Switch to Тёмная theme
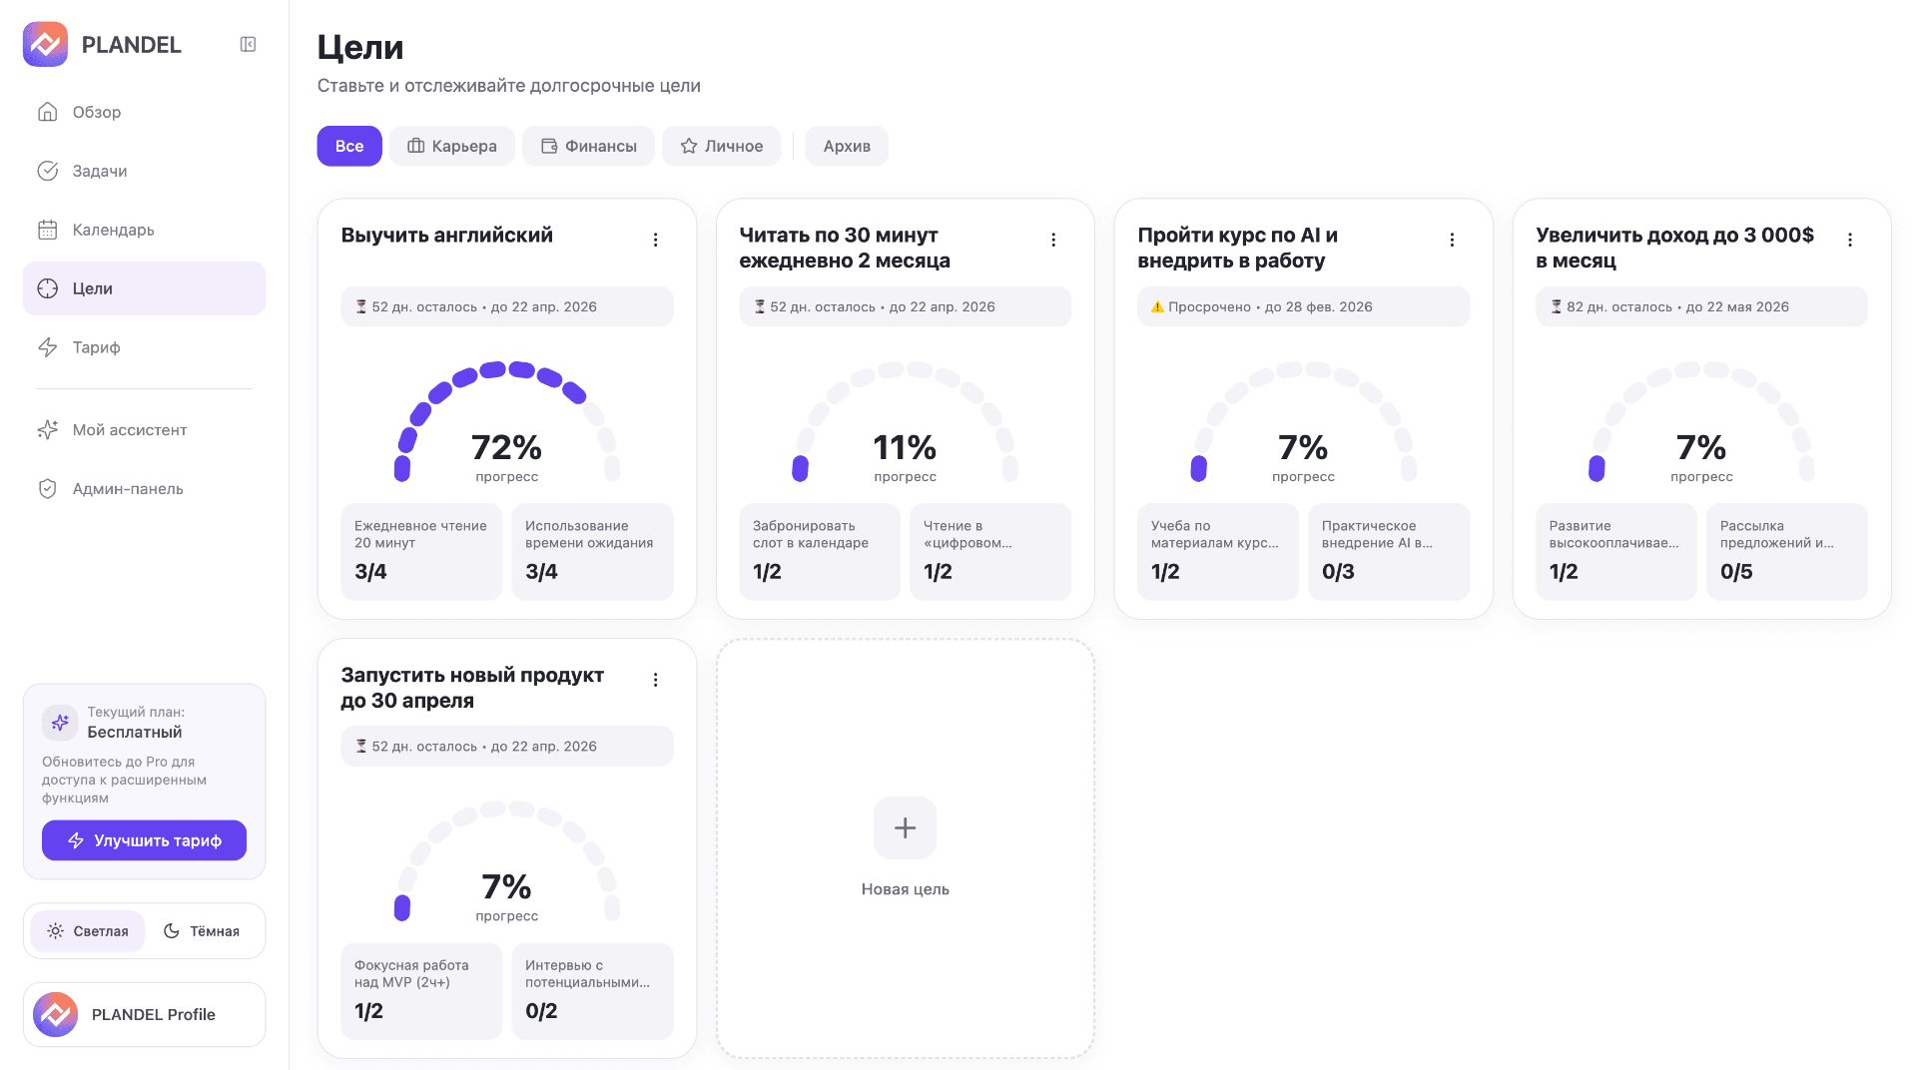Viewport: 1917px width, 1070px height. click(x=202, y=931)
